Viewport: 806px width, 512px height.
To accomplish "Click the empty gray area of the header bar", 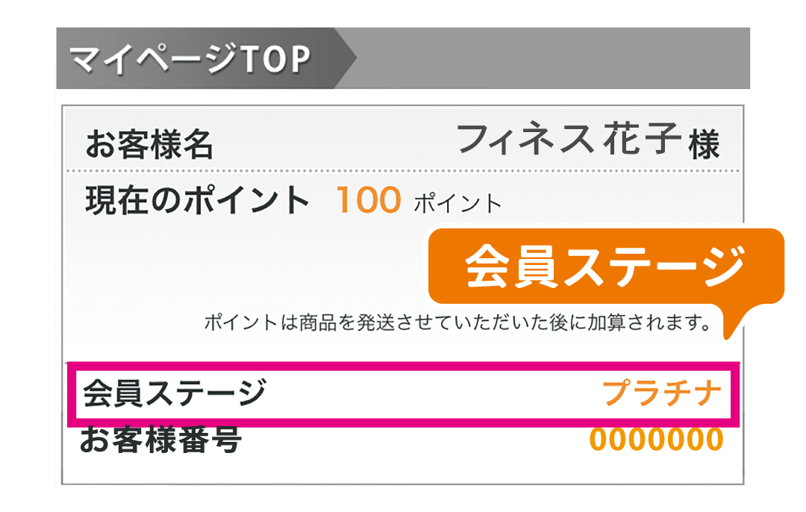I will point(552,59).
